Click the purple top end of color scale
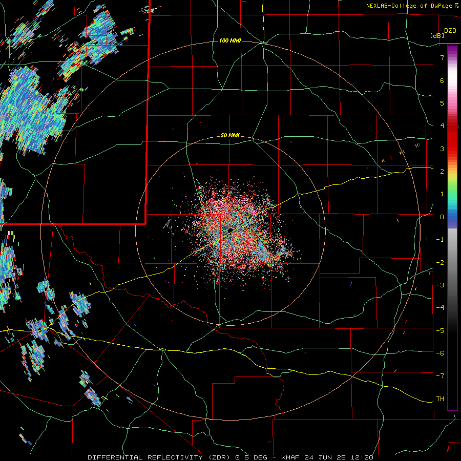The height and width of the screenshot is (461, 461). (452, 49)
